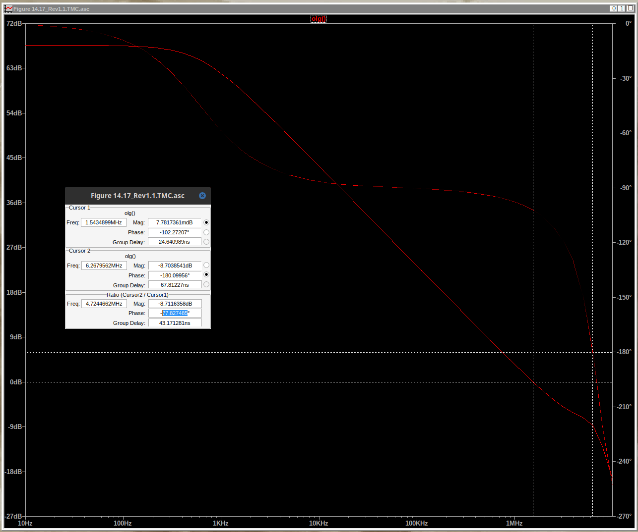Screen dimensions: 638x532
Task: Click Cursor 2 Group Delay field 67.81227ns
Action: tap(175, 285)
